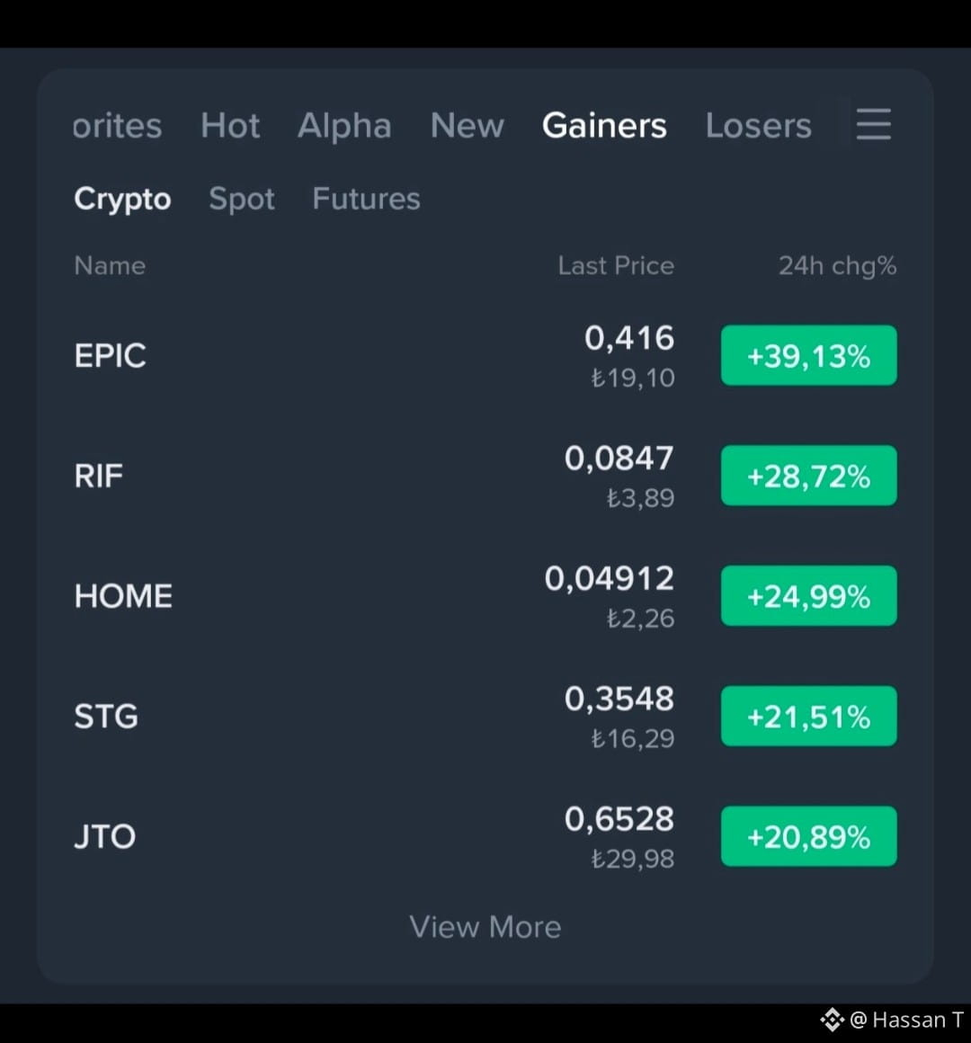Sort by 24h chg% column header

pyautogui.click(x=837, y=265)
